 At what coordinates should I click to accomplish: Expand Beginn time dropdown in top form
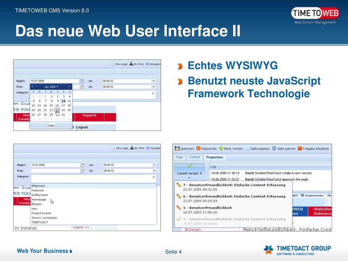154,81
